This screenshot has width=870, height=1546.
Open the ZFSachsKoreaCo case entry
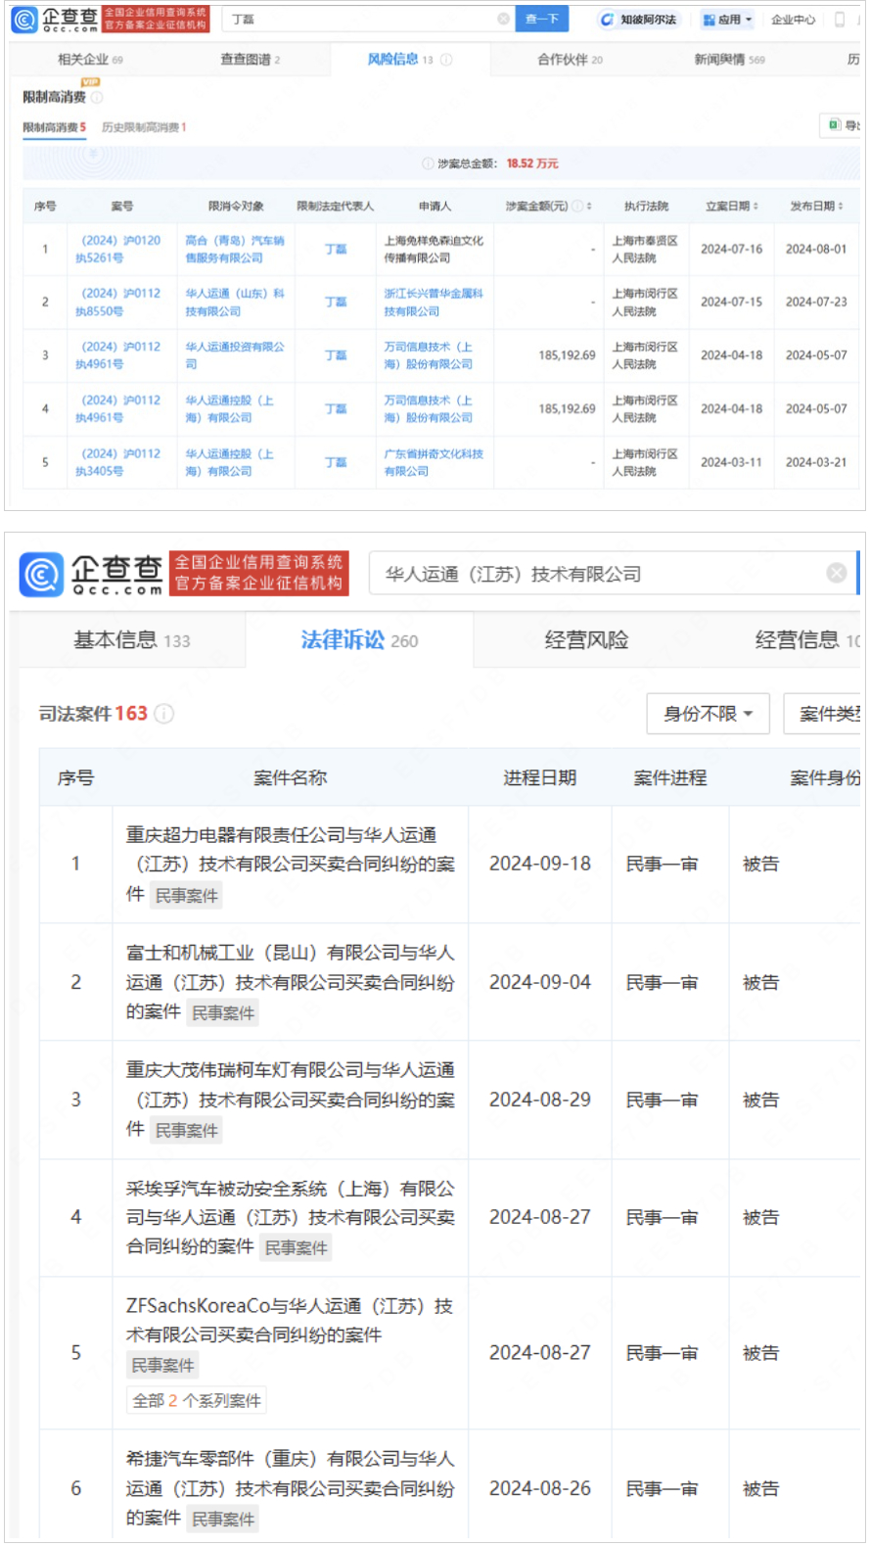coord(290,1320)
